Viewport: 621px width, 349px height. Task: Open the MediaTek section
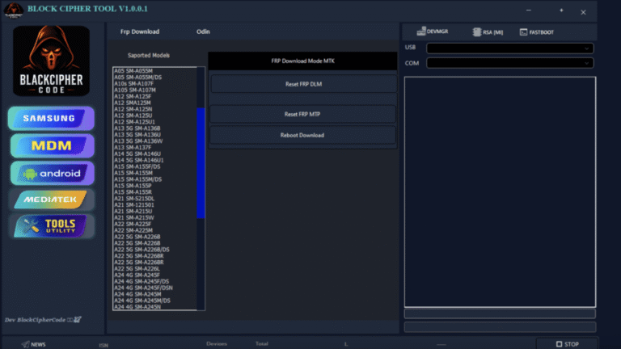click(52, 200)
